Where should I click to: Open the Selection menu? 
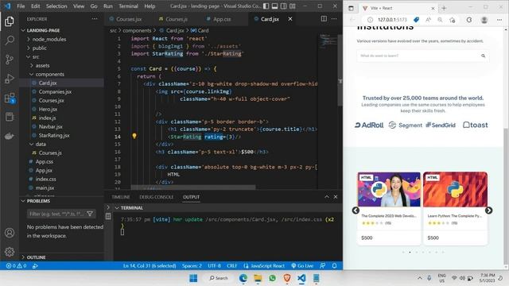tap(56, 6)
